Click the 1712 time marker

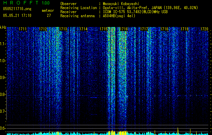pos(43,29)
